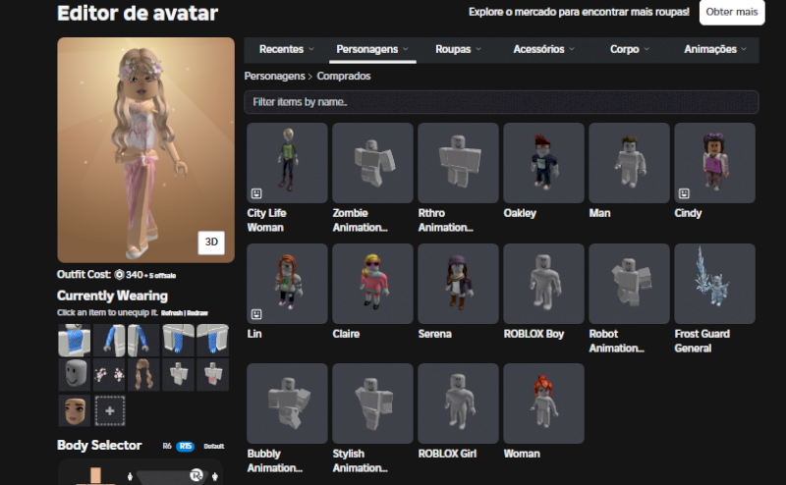Viewport: 786px width, 485px height.
Task: Click the Cindy character name label
Action: click(688, 213)
